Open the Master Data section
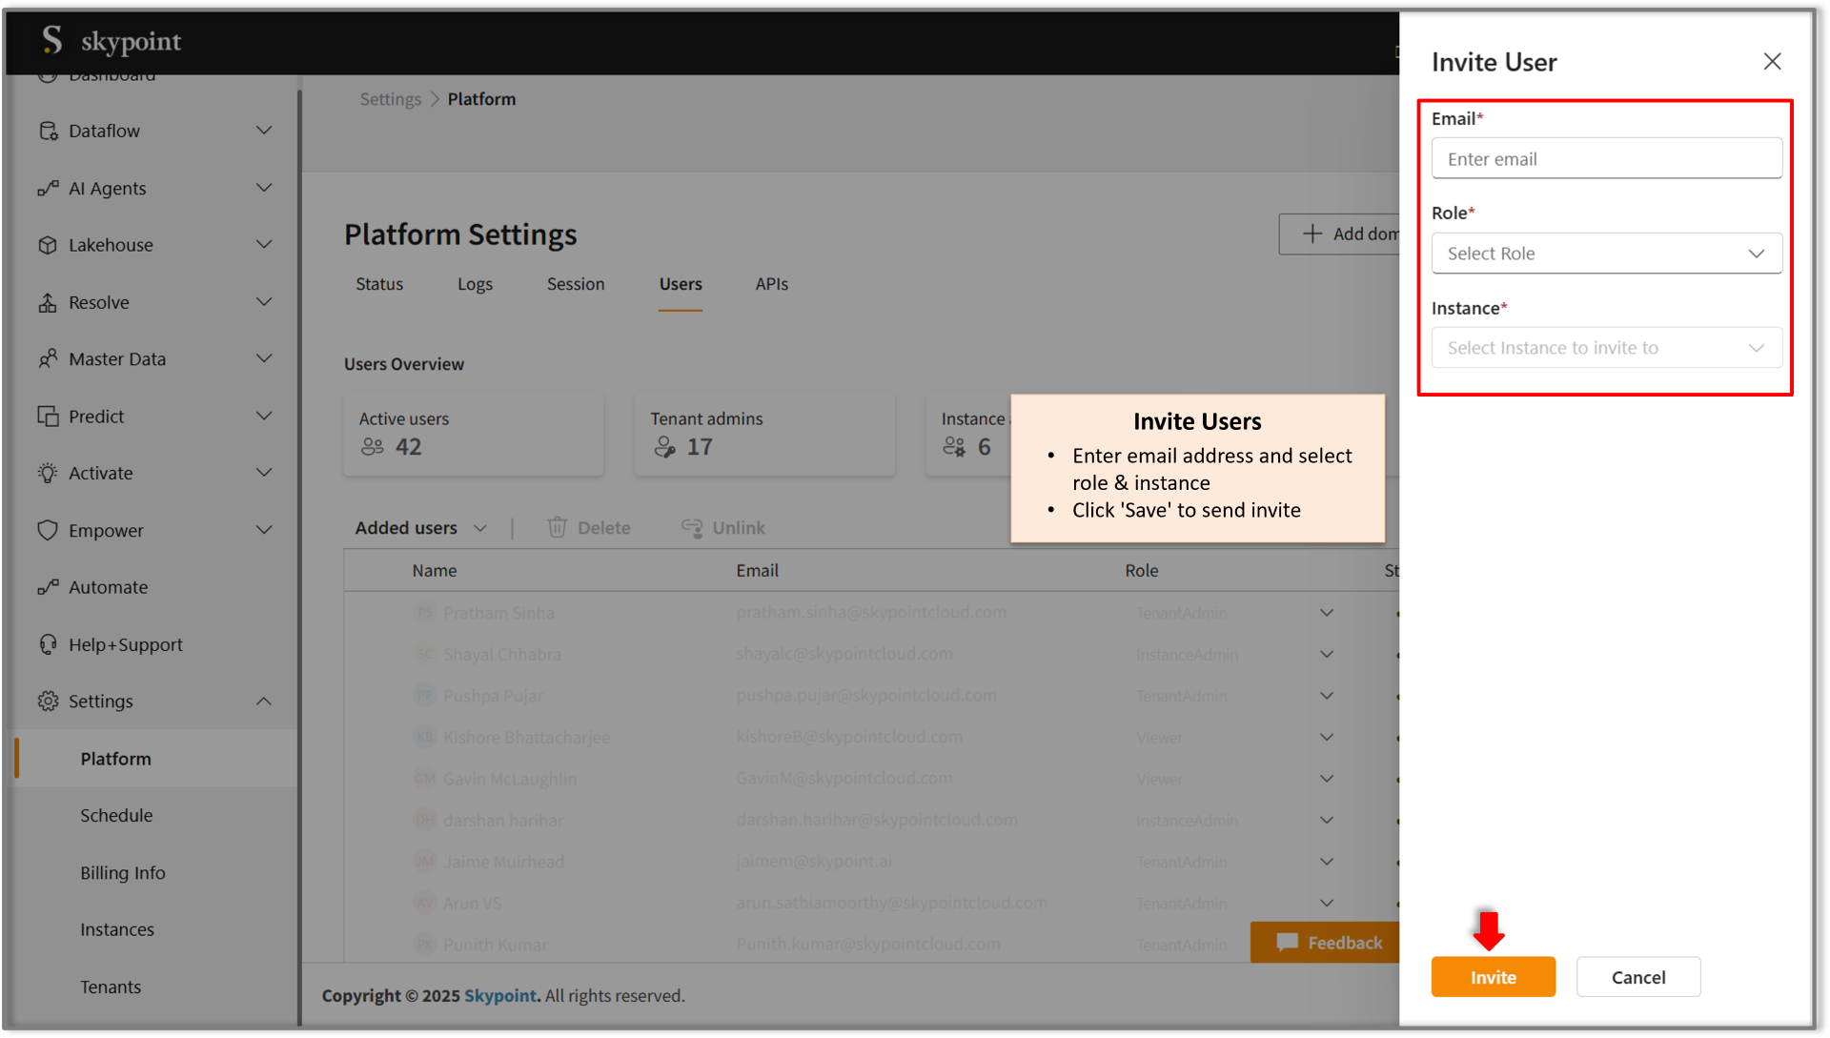Screen dimensions: 1830x1038 point(49,358)
